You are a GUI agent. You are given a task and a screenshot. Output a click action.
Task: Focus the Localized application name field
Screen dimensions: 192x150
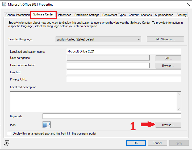click(124, 51)
